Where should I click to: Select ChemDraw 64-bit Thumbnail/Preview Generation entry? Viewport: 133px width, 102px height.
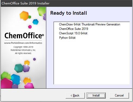tap(90, 24)
